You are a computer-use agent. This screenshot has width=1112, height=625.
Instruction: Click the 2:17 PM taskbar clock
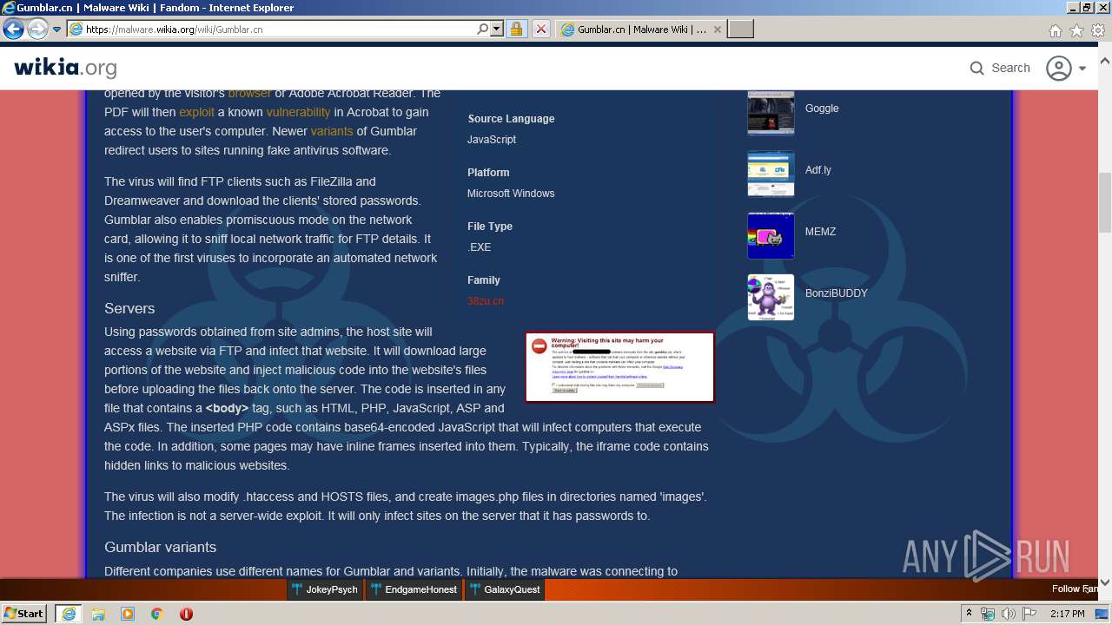[x=1067, y=614]
